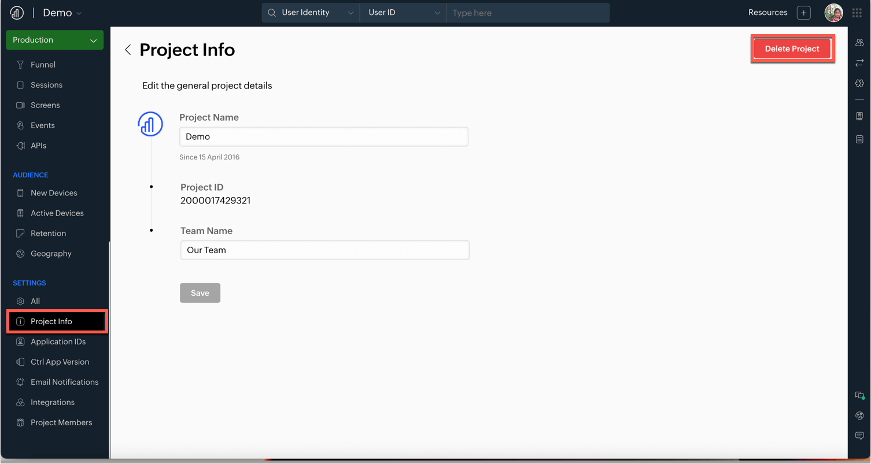Screen dimensions: 871x464
Task: Open the user profile avatar
Action: [833, 13]
